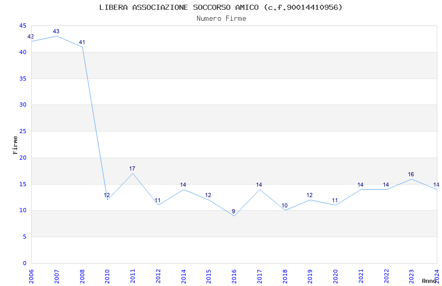Click the year label 2017
This screenshot has height=286, width=442.
[259, 277]
